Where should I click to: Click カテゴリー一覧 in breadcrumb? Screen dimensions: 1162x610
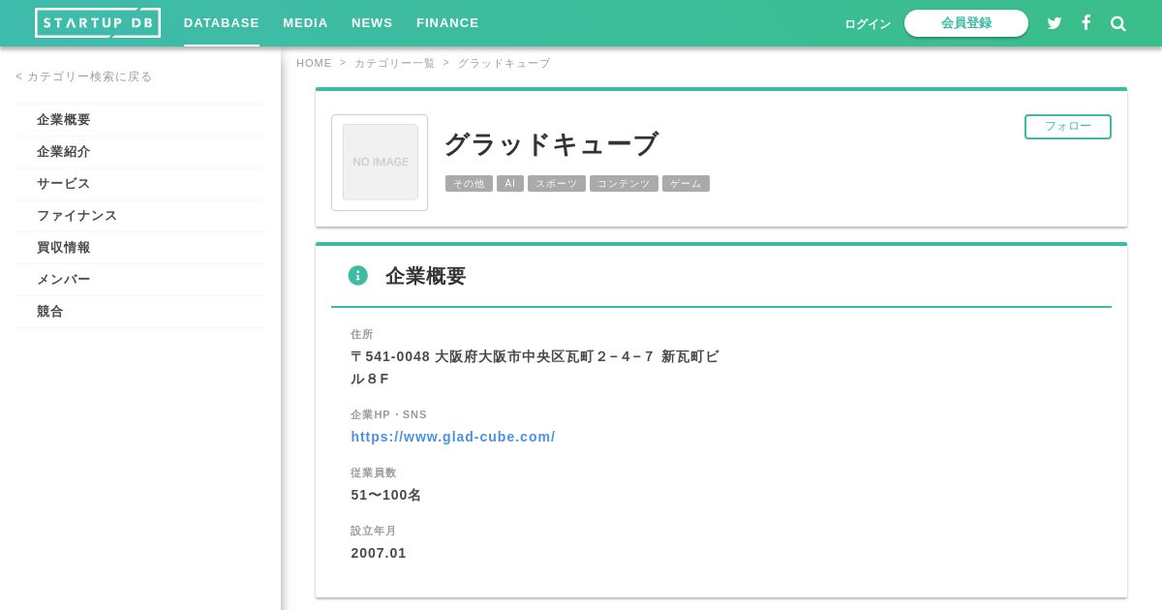[x=394, y=63]
